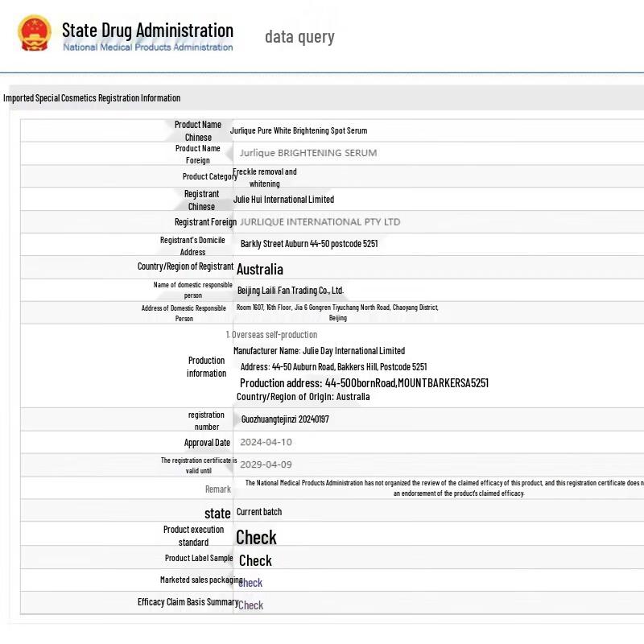Select Imported Special Cosmetics Registration Information header

(92, 98)
